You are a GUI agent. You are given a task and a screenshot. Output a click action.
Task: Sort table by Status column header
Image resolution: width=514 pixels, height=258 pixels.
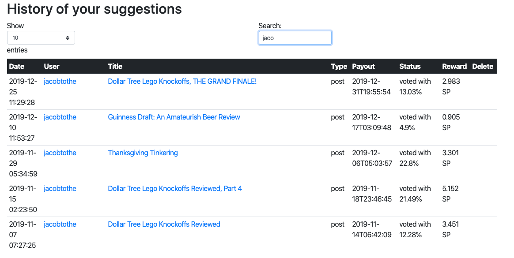[x=410, y=67]
